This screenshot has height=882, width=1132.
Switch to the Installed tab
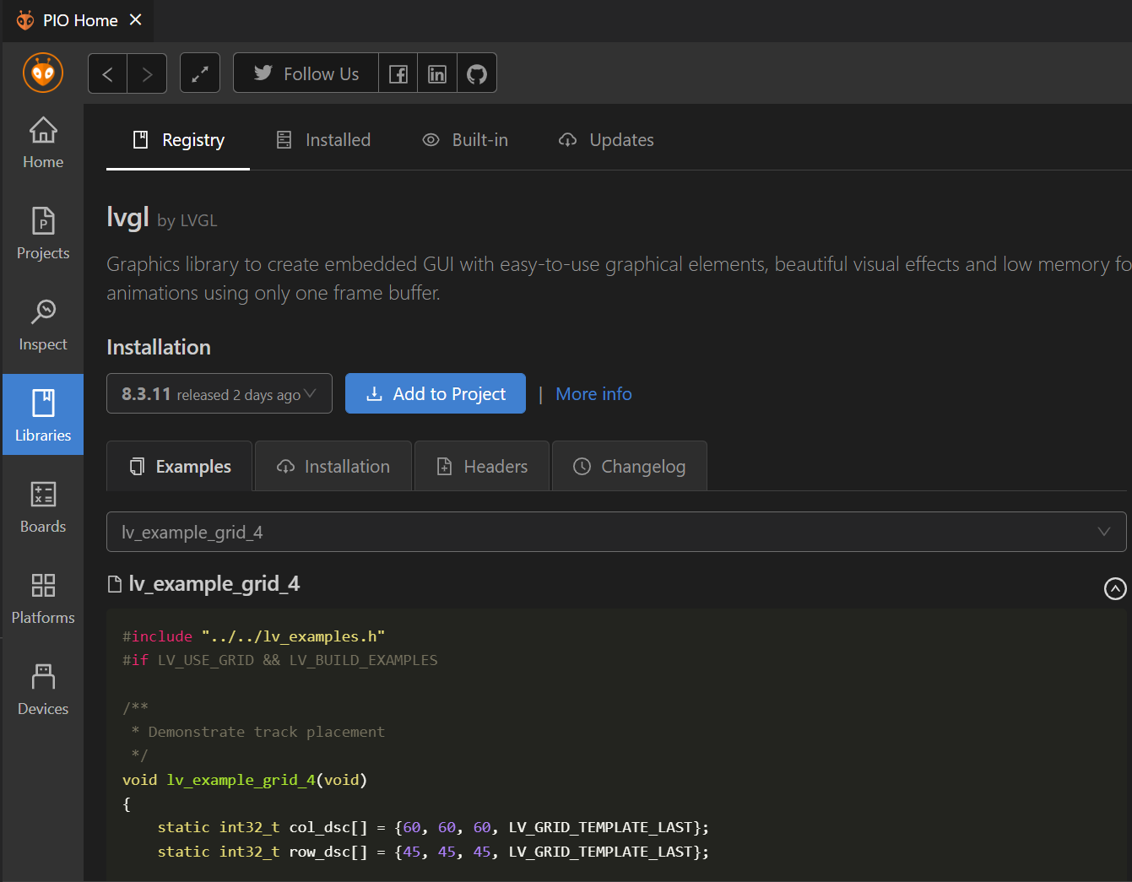point(324,140)
